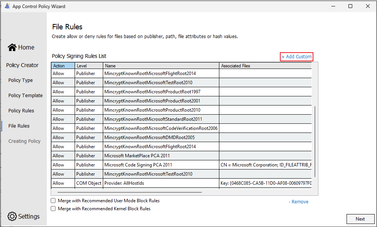Click Allow cell in Microsoft MarketPlace PCA row
The width and height of the screenshot is (377, 227).
pos(63,155)
